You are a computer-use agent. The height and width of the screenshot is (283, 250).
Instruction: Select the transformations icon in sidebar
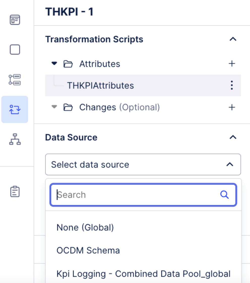pos(15,109)
